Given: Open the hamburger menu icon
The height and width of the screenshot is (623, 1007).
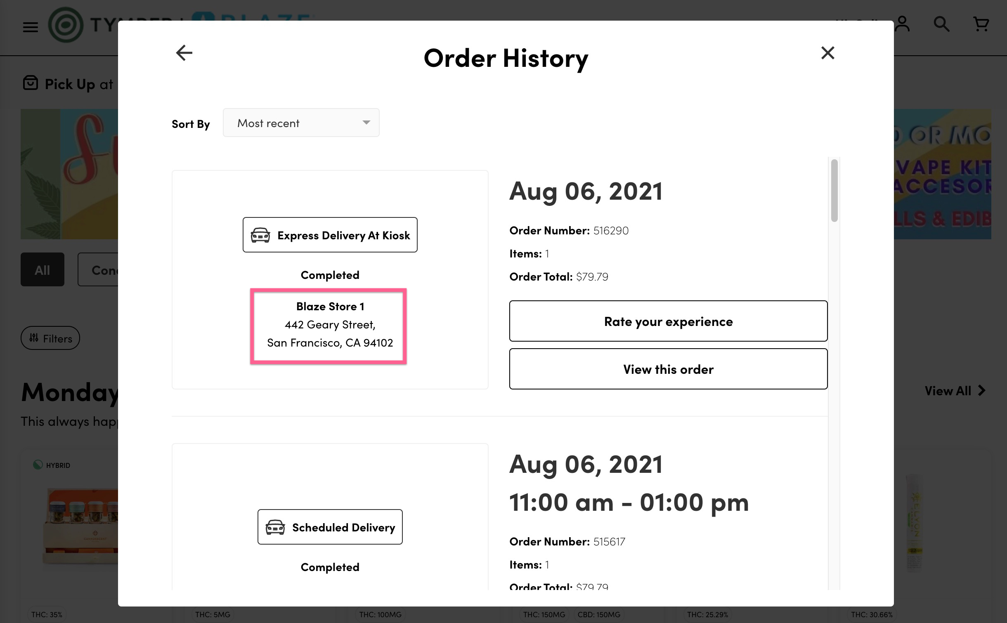Looking at the screenshot, I should click(30, 27).
